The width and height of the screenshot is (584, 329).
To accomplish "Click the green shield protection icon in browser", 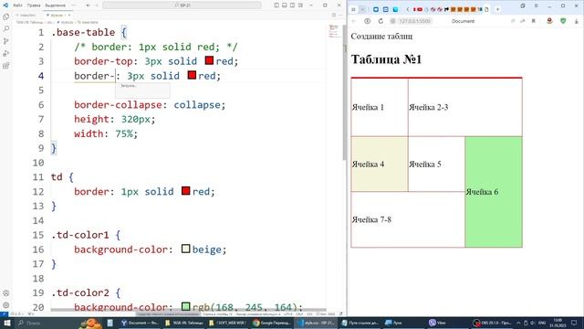I will click(x=563, y=21).
